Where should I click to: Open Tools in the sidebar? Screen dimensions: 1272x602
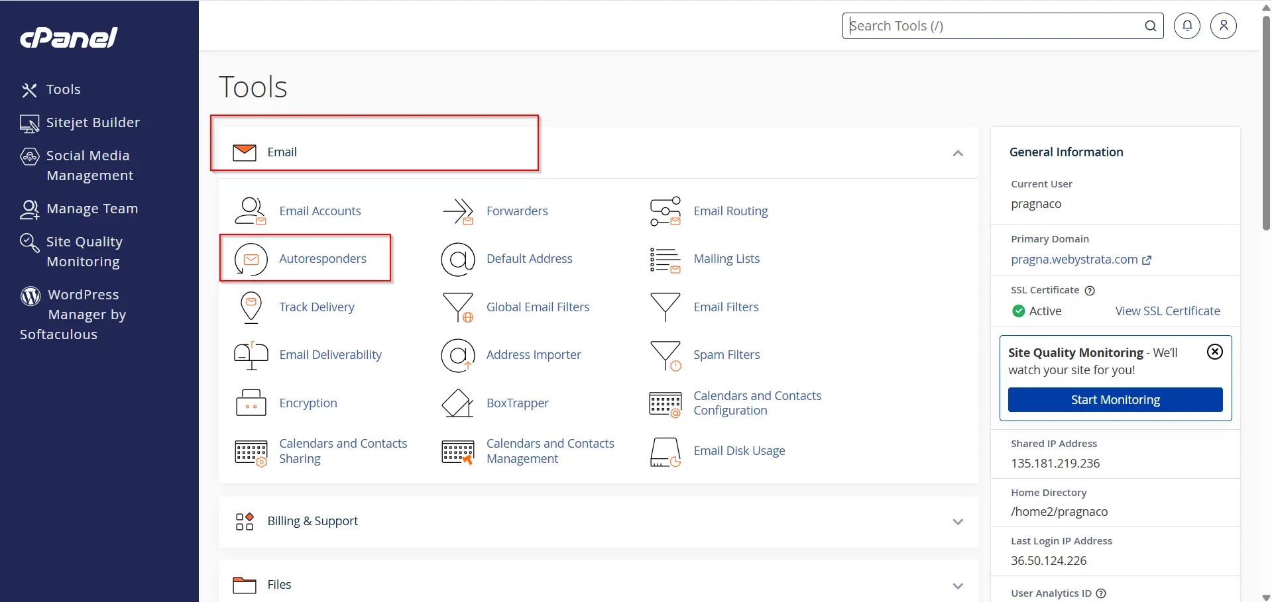(x=51, y=89)
